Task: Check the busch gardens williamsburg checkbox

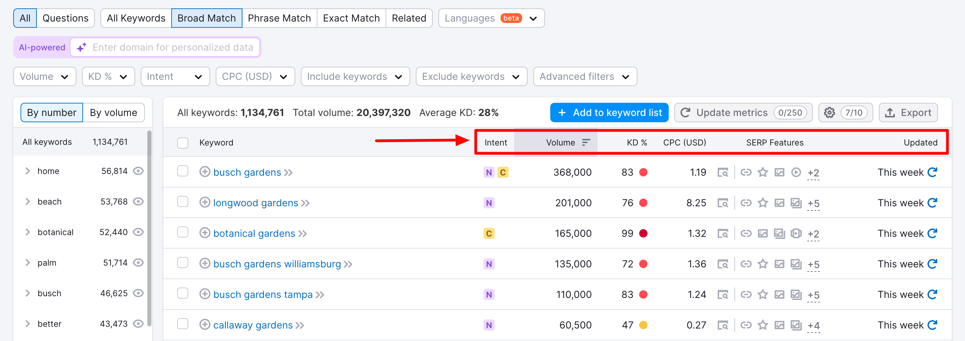Action: coord(182,263)
